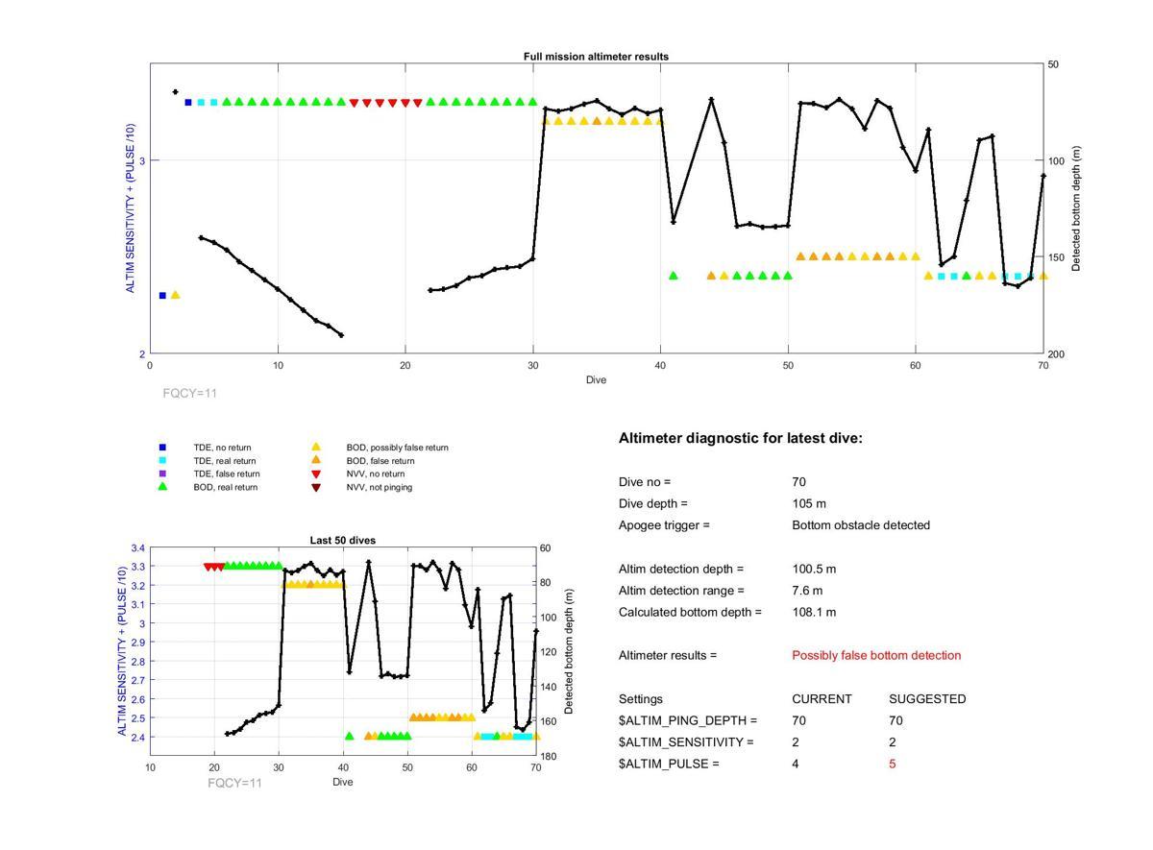Click the "Last 50 dives" plot title
Viewport: 1153px width, 850px height.
click(x=342, y=541)
